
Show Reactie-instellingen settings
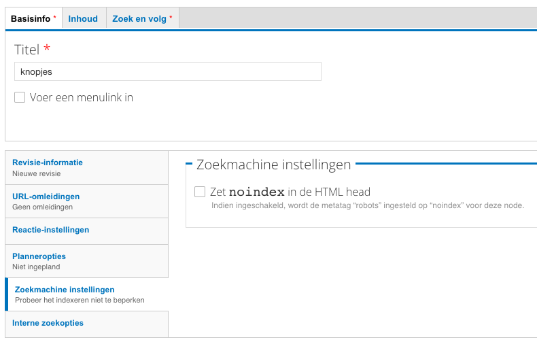(50, 230)
